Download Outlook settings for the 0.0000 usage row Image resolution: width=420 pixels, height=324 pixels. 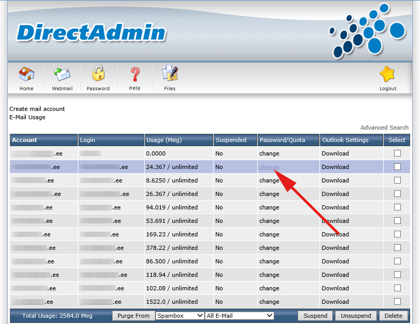click(335, 153)
